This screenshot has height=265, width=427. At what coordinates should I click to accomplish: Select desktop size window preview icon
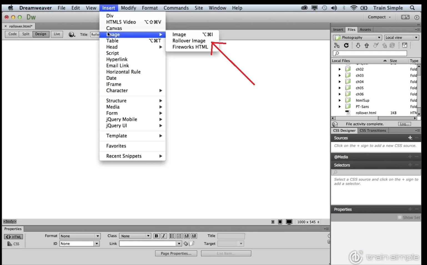click(289, 222)
